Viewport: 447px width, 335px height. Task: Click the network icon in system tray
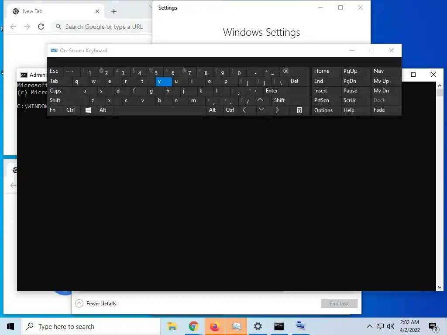point(380,326)
